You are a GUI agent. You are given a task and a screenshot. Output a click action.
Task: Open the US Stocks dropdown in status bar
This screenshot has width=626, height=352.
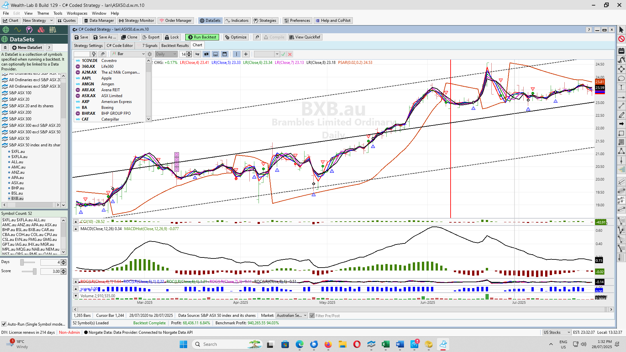click(557, 332)
